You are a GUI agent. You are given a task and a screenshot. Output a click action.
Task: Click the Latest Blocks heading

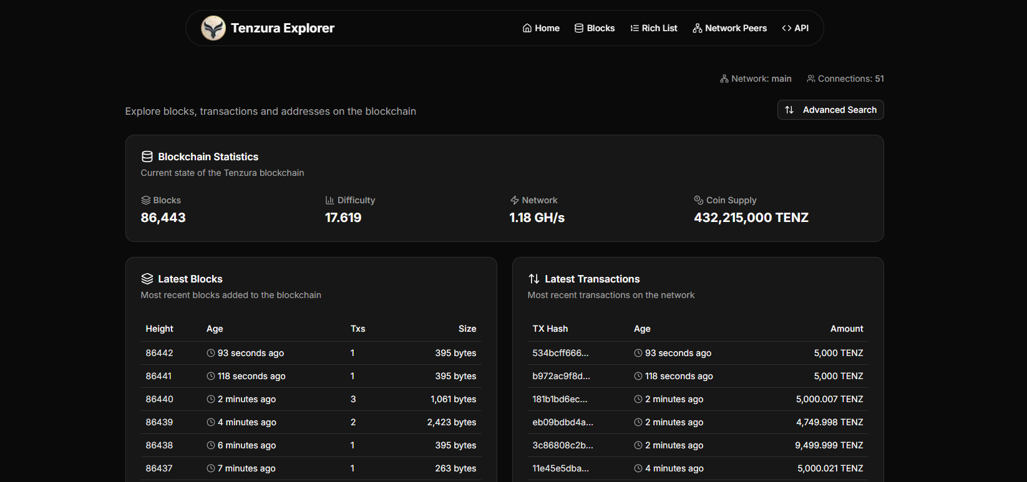pos(190,279)
